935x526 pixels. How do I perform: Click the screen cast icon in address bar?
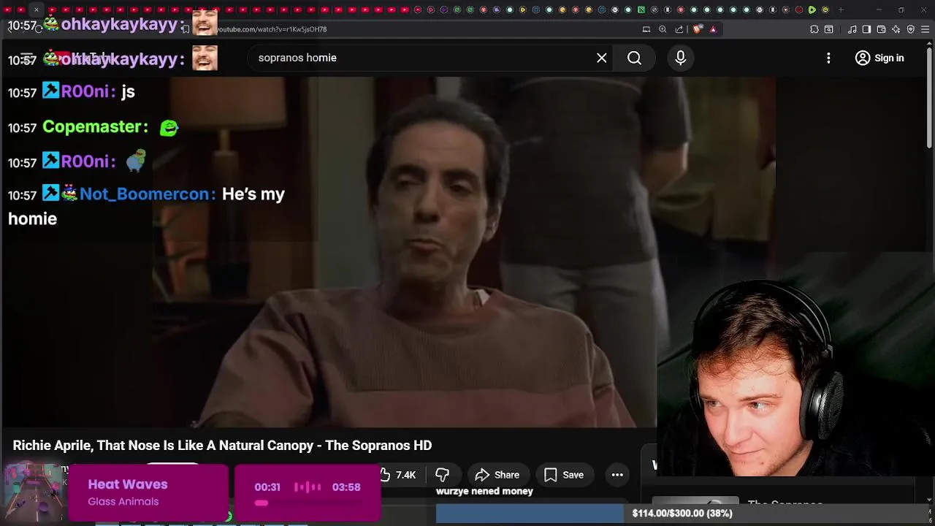tap(646, 29)
